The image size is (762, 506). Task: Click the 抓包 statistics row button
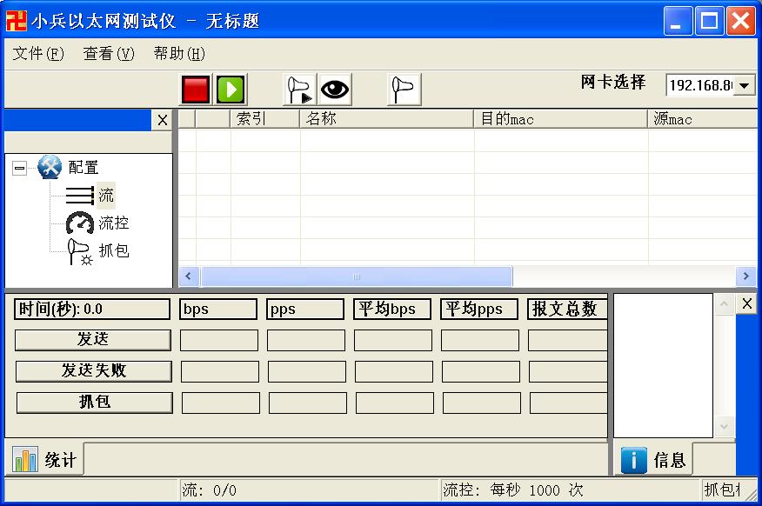click(95, 403)
